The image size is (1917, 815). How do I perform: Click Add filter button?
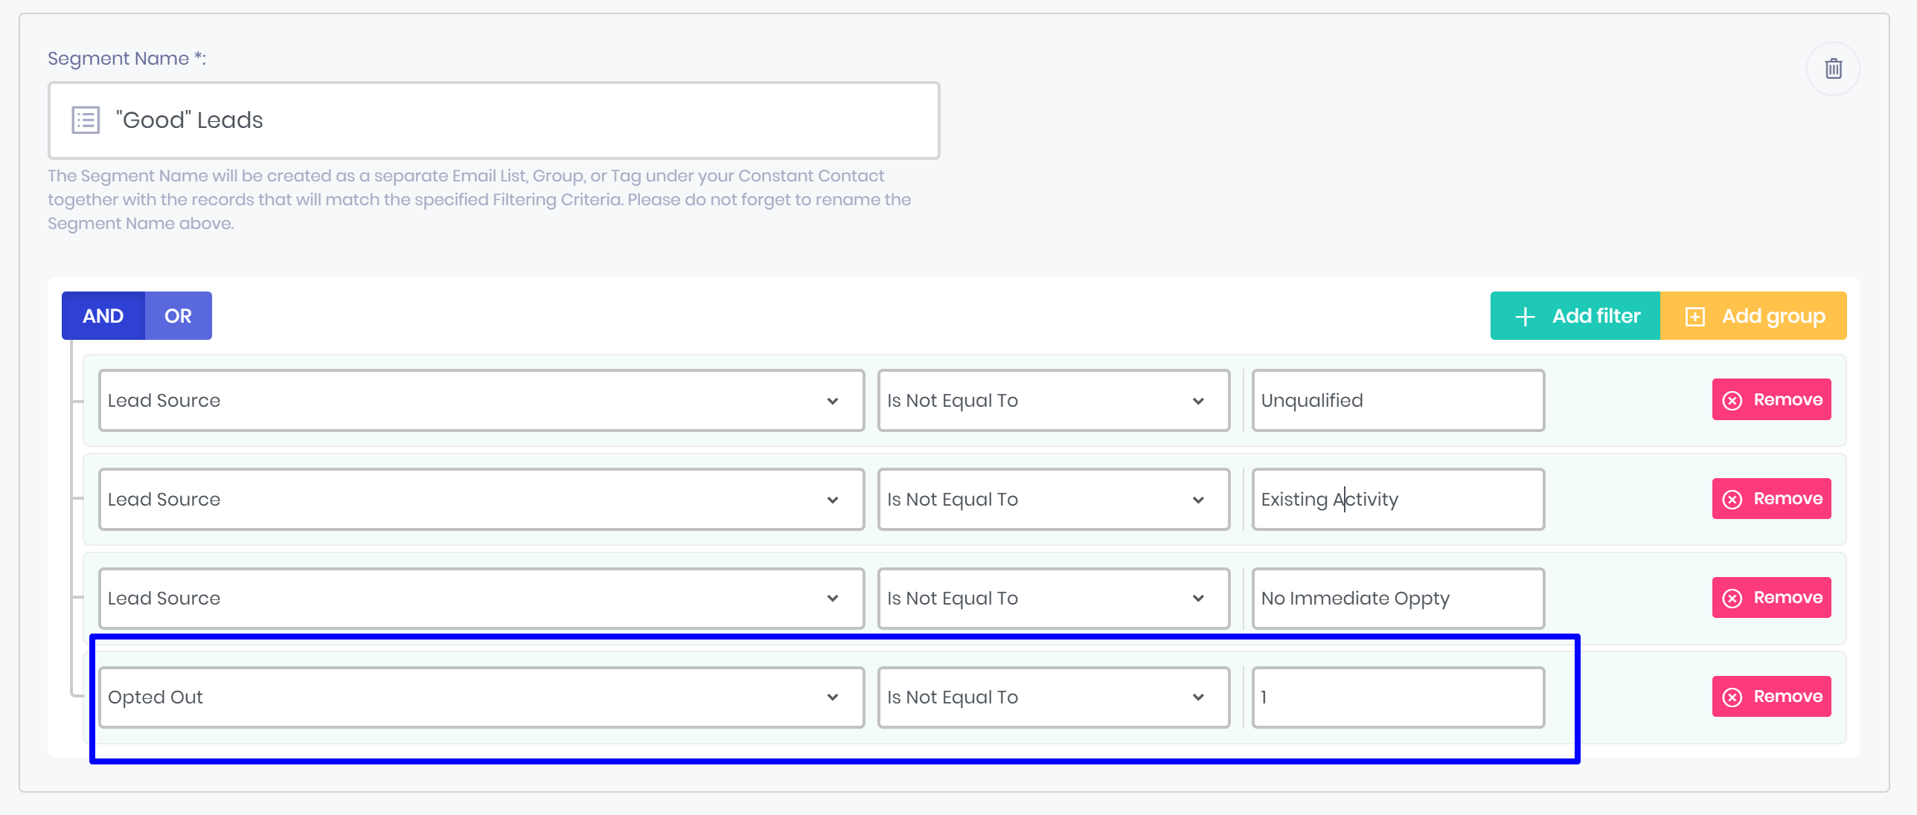(x=1575, y=316)
